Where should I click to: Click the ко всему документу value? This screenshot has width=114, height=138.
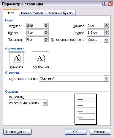click(x=24, y=103)
